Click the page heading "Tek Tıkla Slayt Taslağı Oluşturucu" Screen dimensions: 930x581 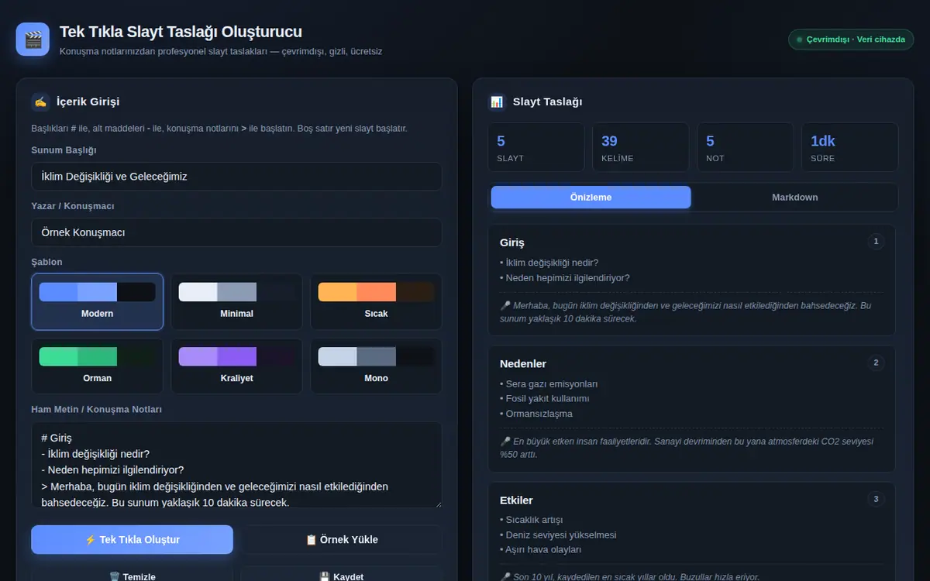(x=181, y=32)
